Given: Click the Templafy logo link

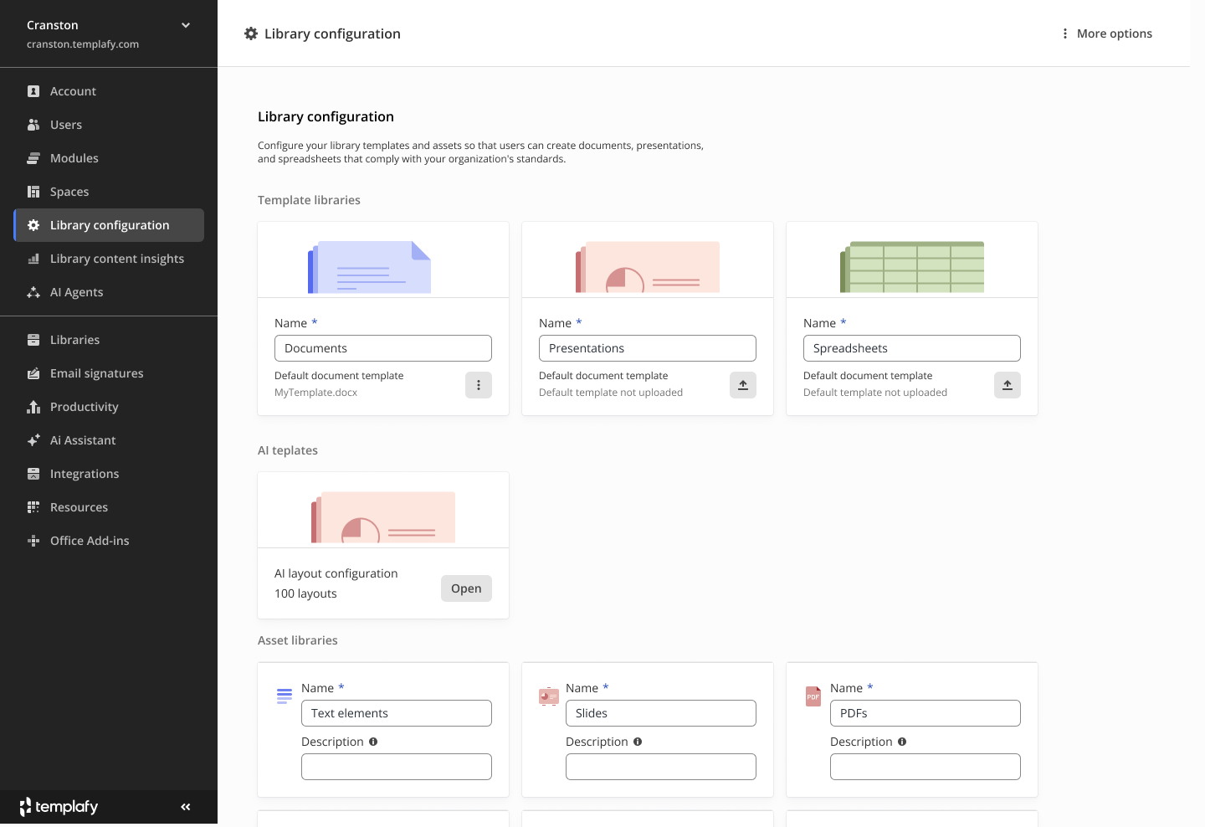Looking at the screenshot, I should [59, 807].
